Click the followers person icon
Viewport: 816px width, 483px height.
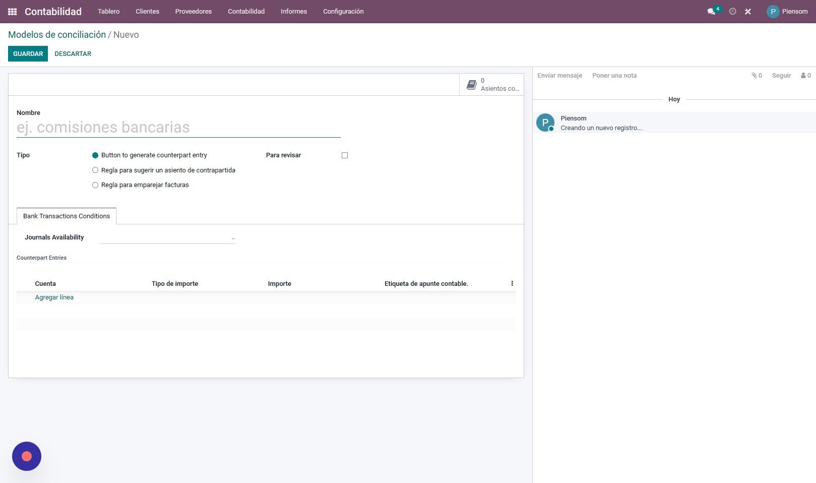pos(803,76)
